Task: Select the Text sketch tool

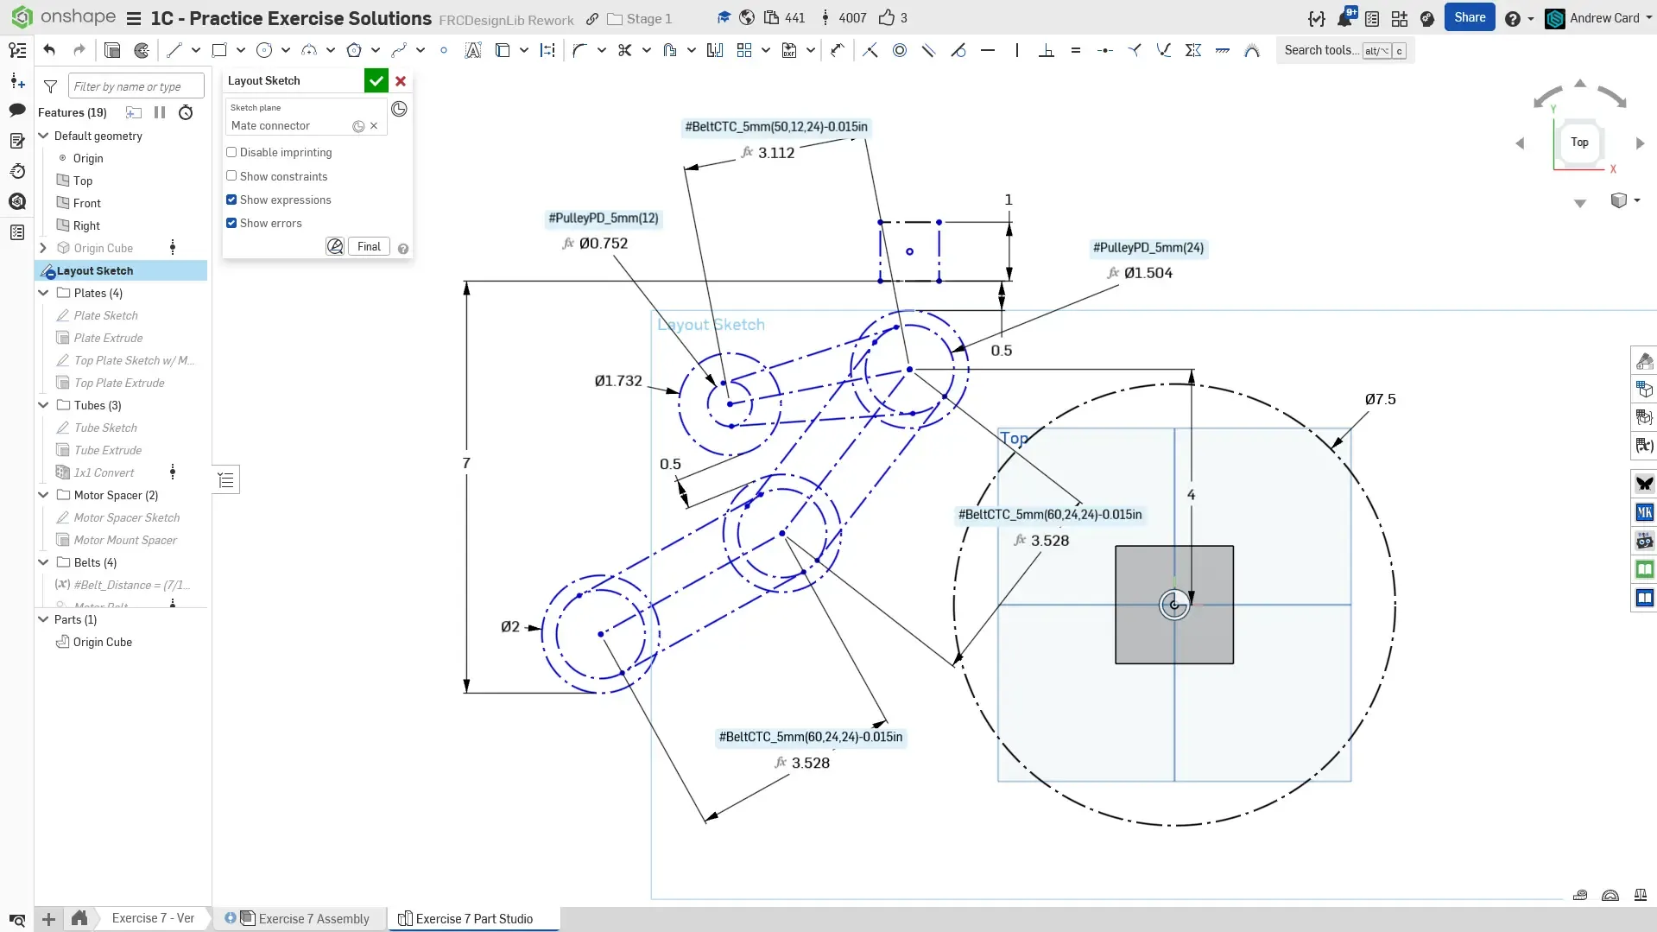Action: click(x=472, y=50)
